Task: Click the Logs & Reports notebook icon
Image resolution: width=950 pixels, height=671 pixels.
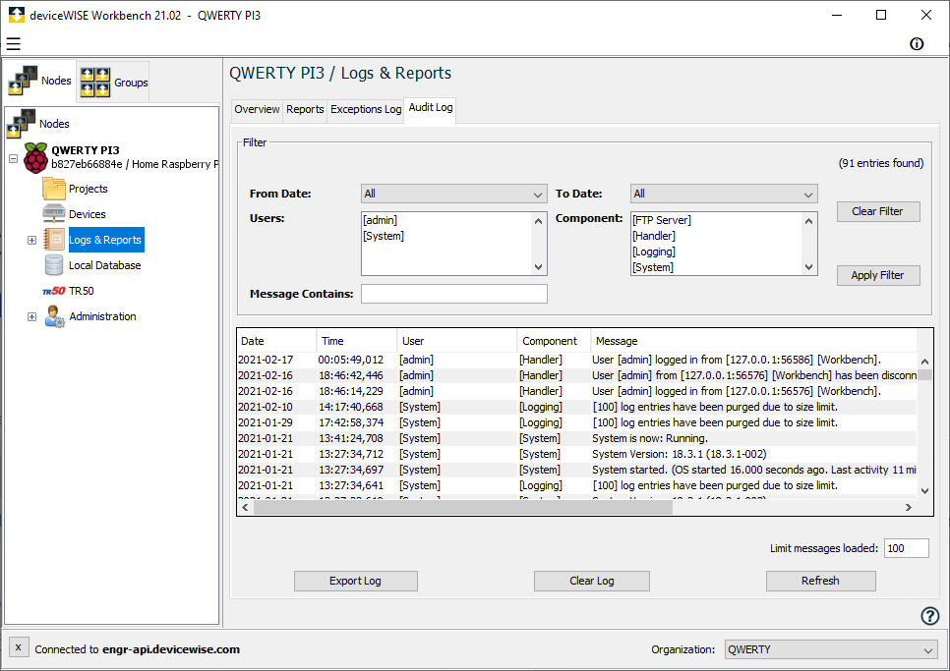Action: pos(54,240)
